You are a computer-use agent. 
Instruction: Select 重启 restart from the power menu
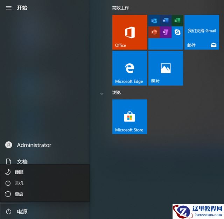pos(45,194)
